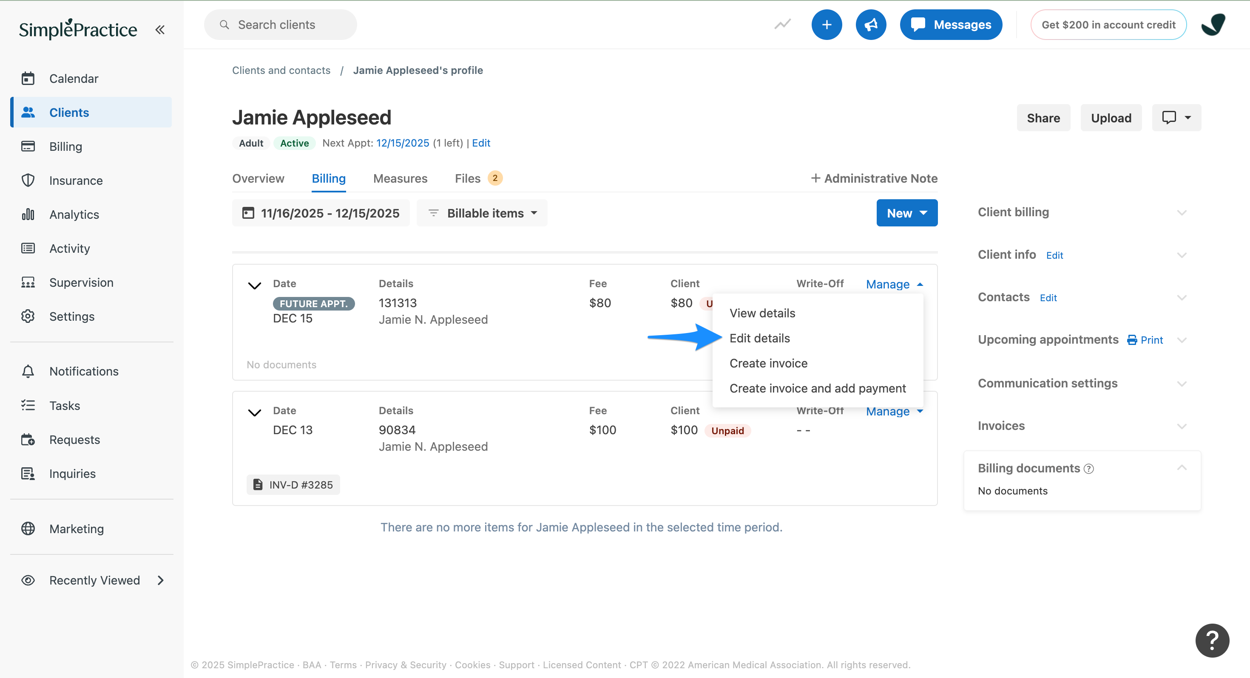
Task: Go to Clients and contacts breadcrumb
Action: click(281, 71)
